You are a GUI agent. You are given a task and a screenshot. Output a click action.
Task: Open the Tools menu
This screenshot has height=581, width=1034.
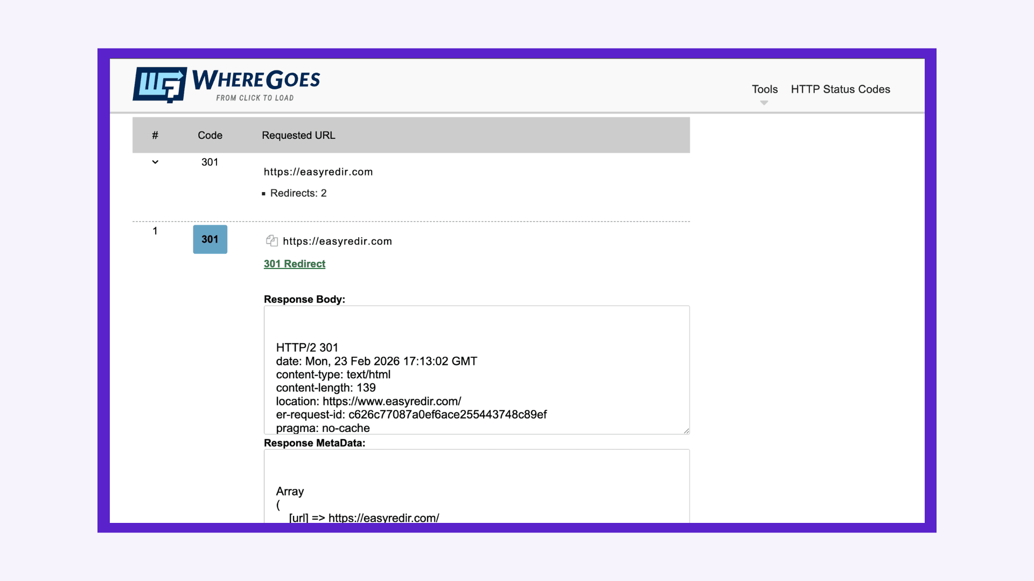765,89
